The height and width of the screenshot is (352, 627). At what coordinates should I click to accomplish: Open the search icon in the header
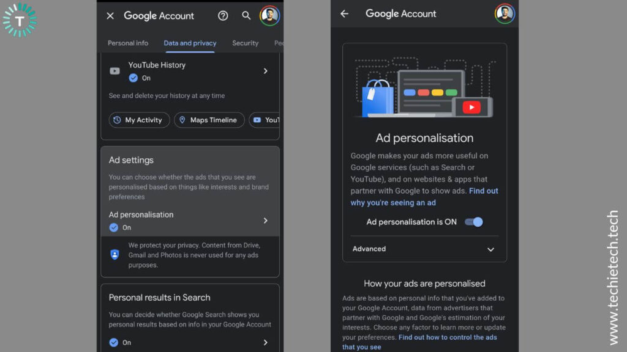[x=246, y=16]
